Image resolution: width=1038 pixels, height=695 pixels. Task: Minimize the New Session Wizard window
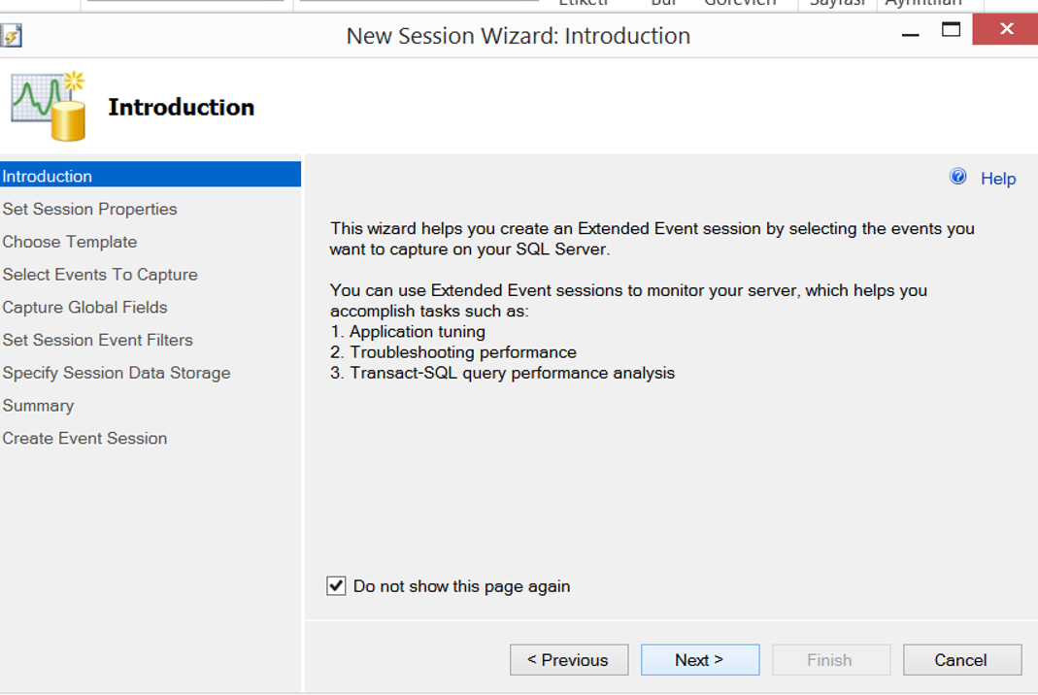(910, 31)
